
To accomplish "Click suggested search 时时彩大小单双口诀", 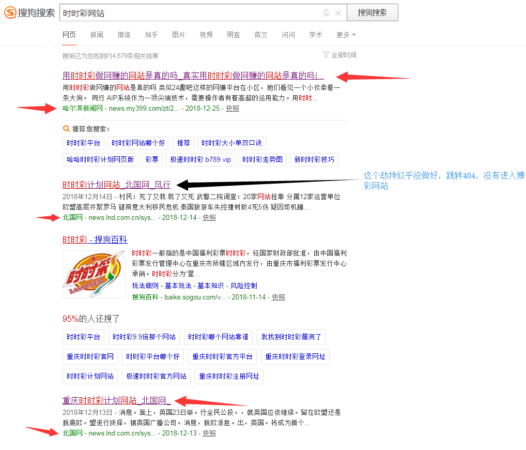I will (x=231, y=143).
